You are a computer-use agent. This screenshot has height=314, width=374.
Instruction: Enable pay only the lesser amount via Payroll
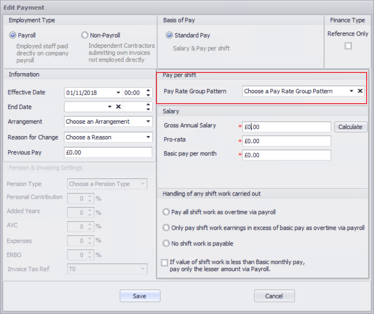click(164, 263)
